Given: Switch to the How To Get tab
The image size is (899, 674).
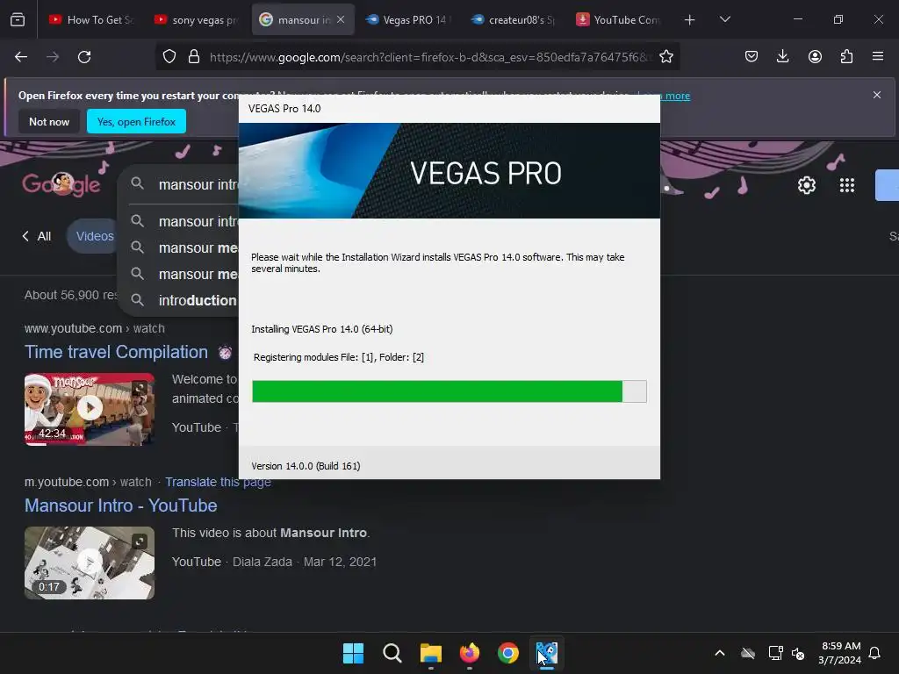Looking at the screenshot, I should [x=91, y=19].
